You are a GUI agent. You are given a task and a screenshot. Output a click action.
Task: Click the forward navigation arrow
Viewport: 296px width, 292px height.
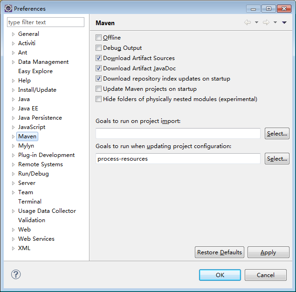click(x=266, y=22)
